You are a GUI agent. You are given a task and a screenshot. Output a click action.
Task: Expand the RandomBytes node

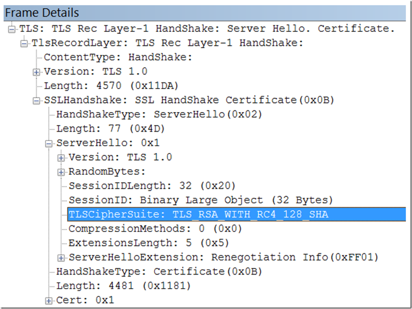pos(61,172)
